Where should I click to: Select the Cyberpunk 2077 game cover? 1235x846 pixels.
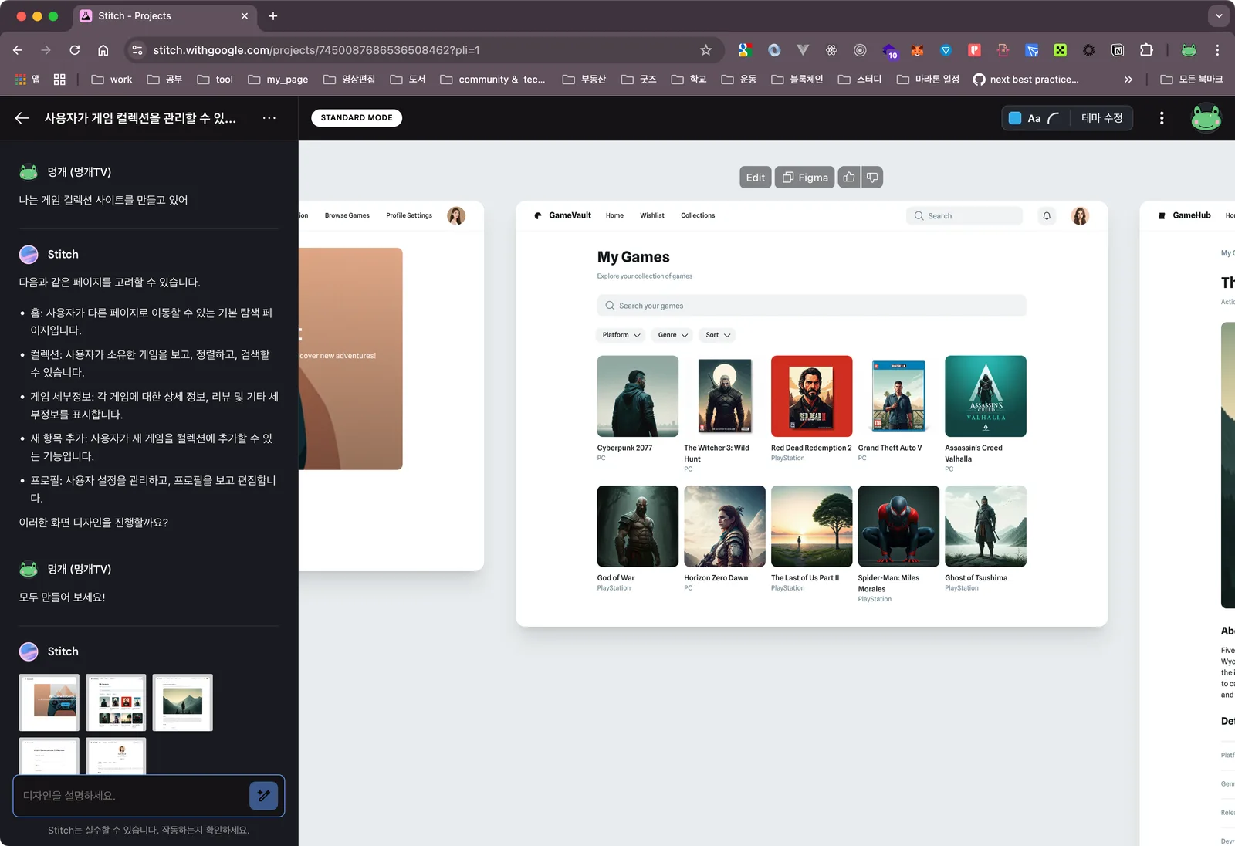(x=638, y=396)
